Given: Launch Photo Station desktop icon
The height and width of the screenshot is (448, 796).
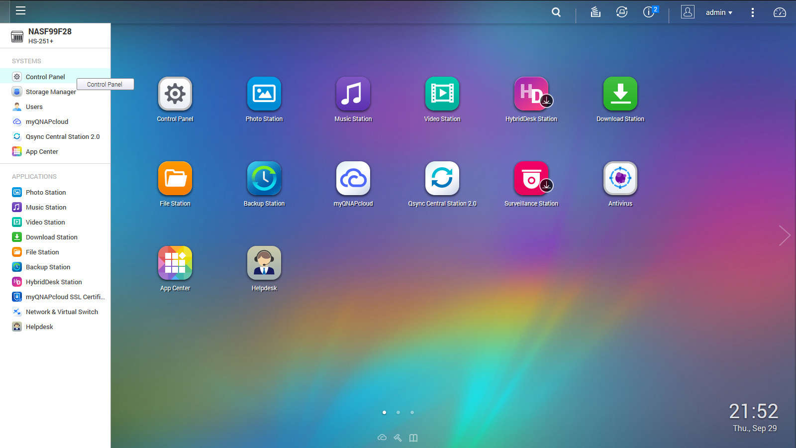Looking at the screenshot, I should (x=264, y=94).
